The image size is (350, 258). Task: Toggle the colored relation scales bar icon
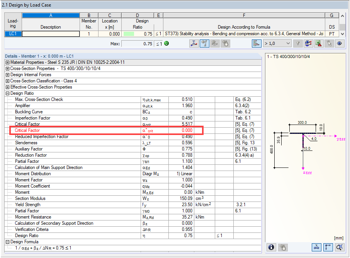point(257,43)
